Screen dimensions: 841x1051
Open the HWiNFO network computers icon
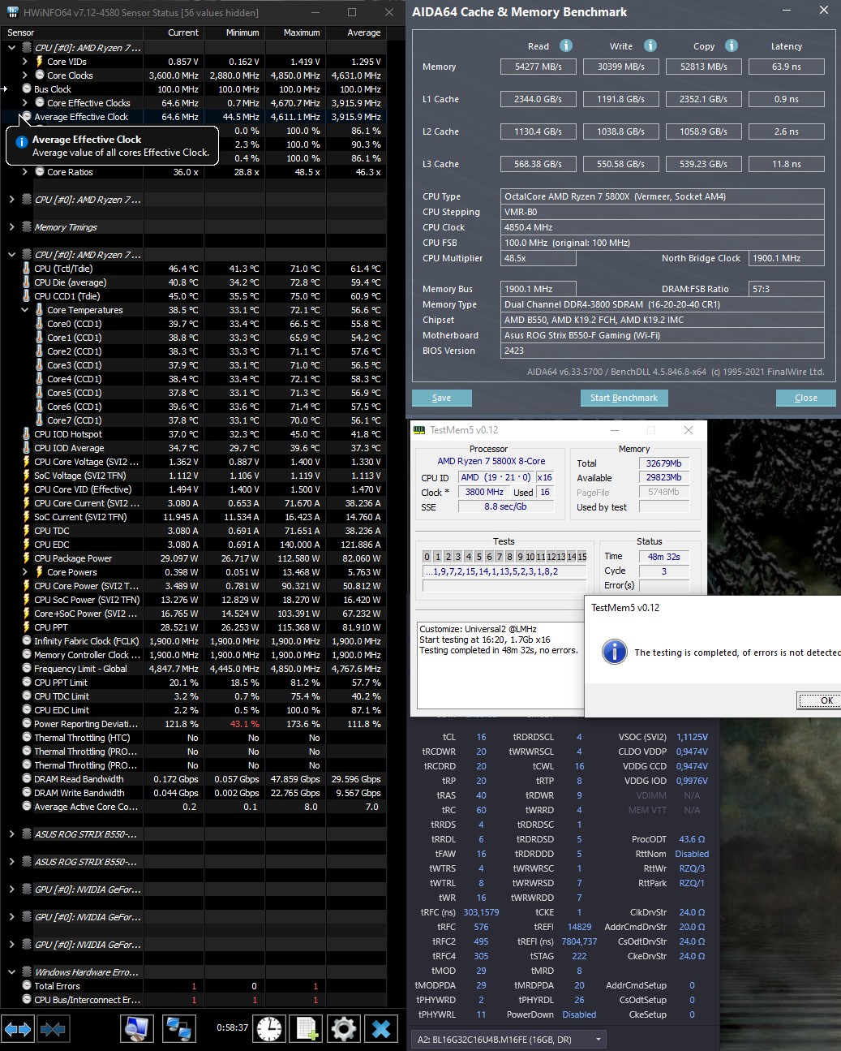click(178, 1029)
